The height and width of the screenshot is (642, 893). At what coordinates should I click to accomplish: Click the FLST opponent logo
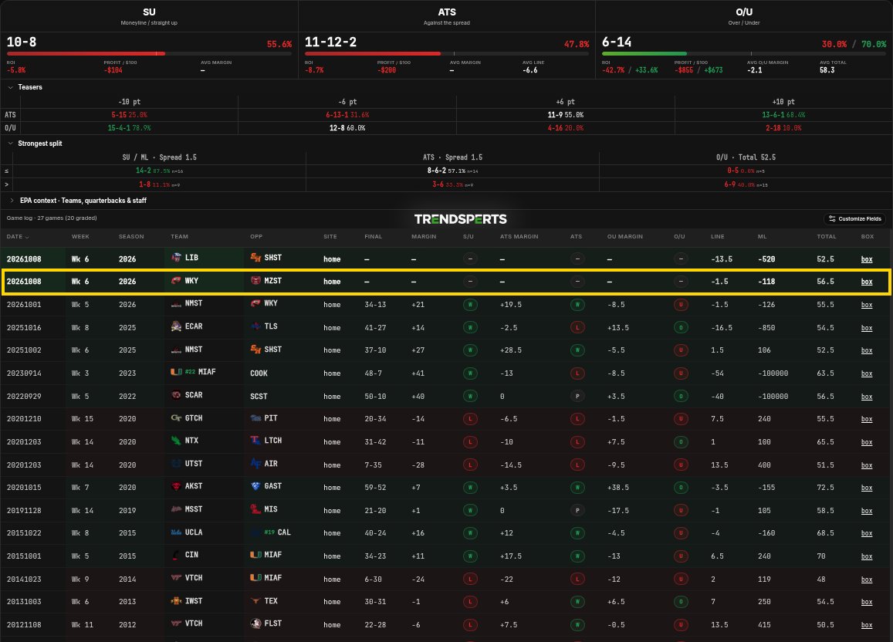click(255, 623)
